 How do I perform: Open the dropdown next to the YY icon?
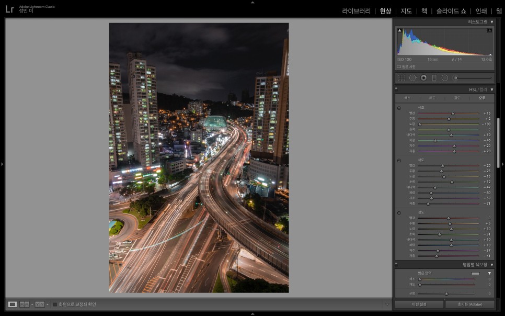tap(48, 304)
